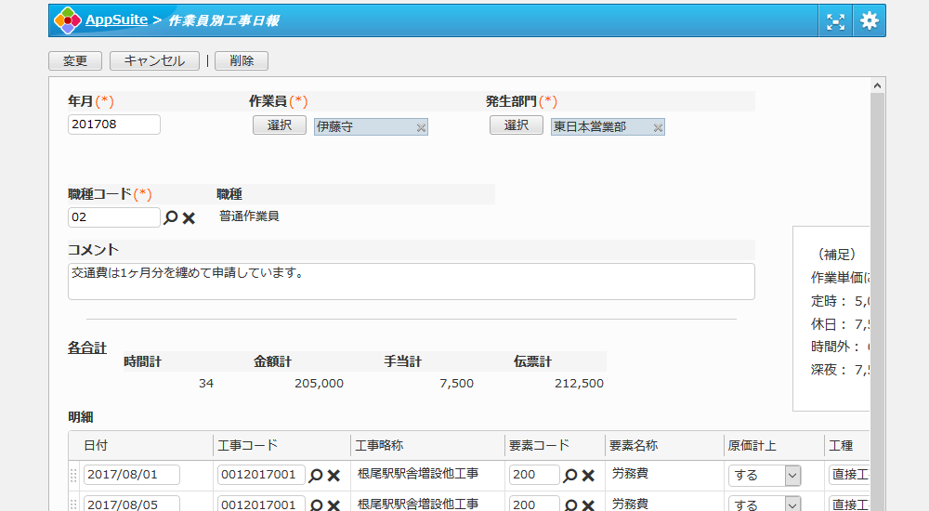Open 原価計上 dropdown in second row

point(792,504)
